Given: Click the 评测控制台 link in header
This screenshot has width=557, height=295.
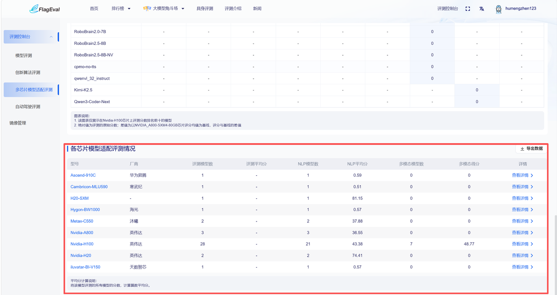Looking at the screenshot, I should click(448, 9).
